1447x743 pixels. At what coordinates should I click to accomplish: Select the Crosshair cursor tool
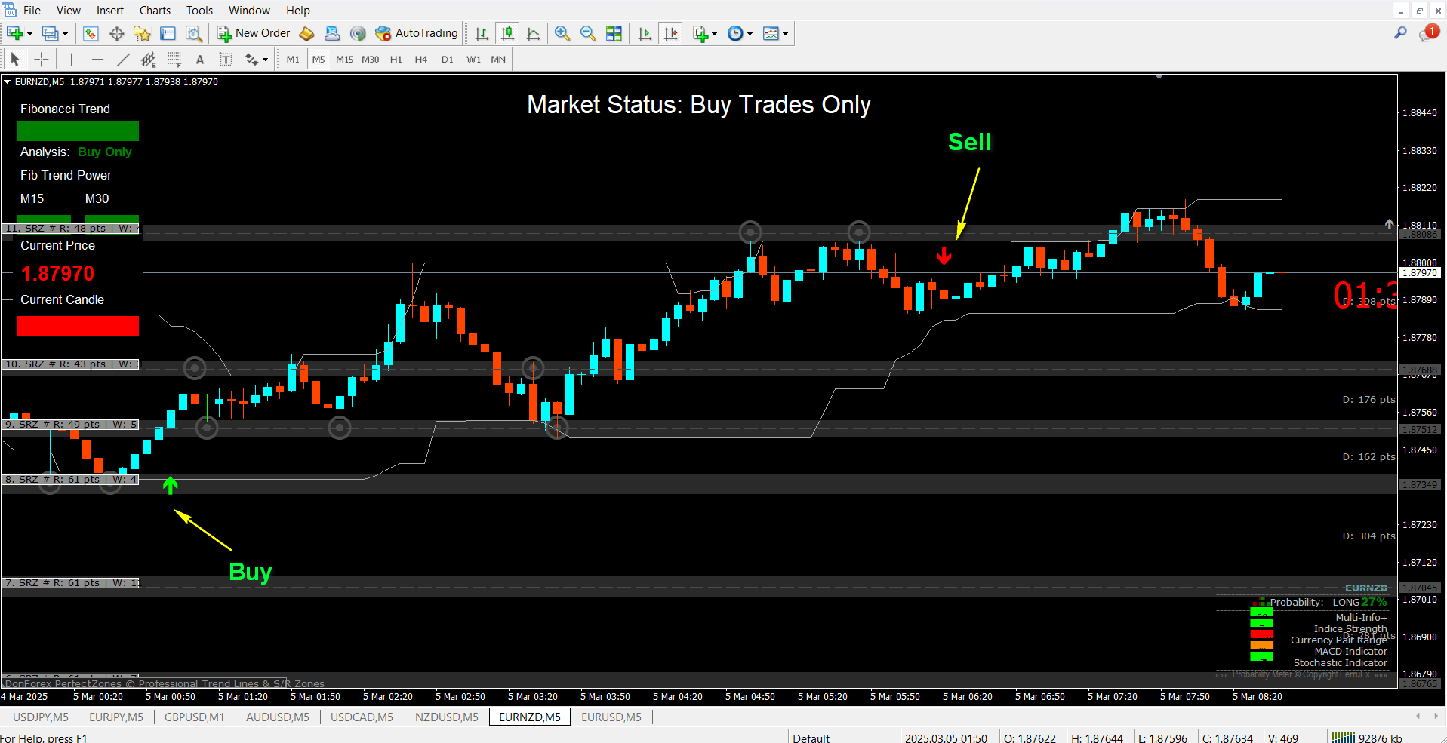pyautogui.click(x=42, y=59)
